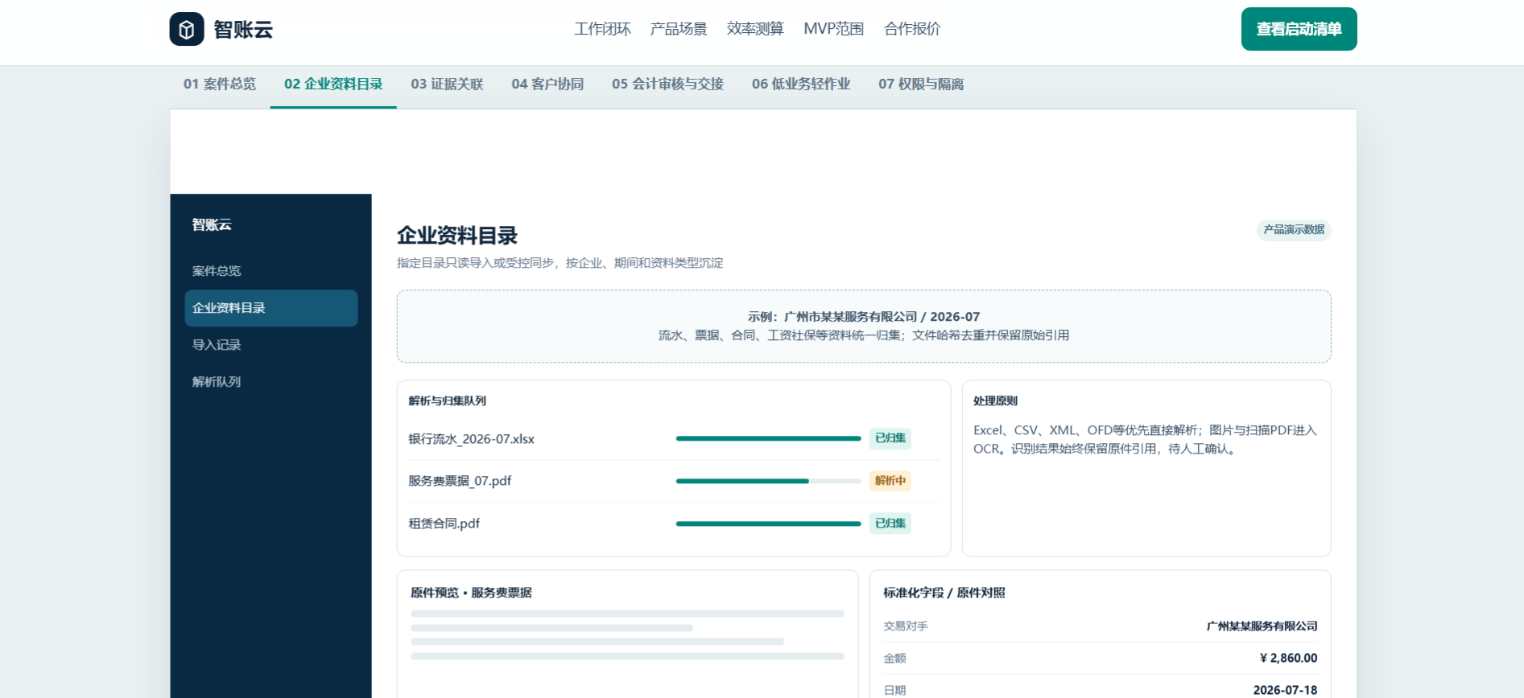Click the progress bar for 银行流水_2026-07.xlsx
Viewport: 1524px width, 698px height.
pos(769,438)
